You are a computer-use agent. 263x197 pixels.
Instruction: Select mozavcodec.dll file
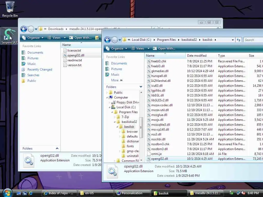[x=162, y=105]
